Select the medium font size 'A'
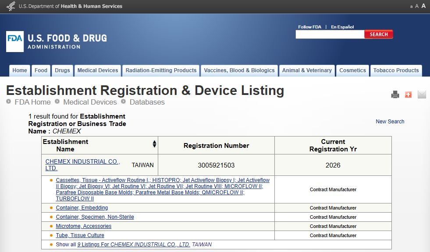The height and width of the screenshot is (252, 430). [417, 6]
